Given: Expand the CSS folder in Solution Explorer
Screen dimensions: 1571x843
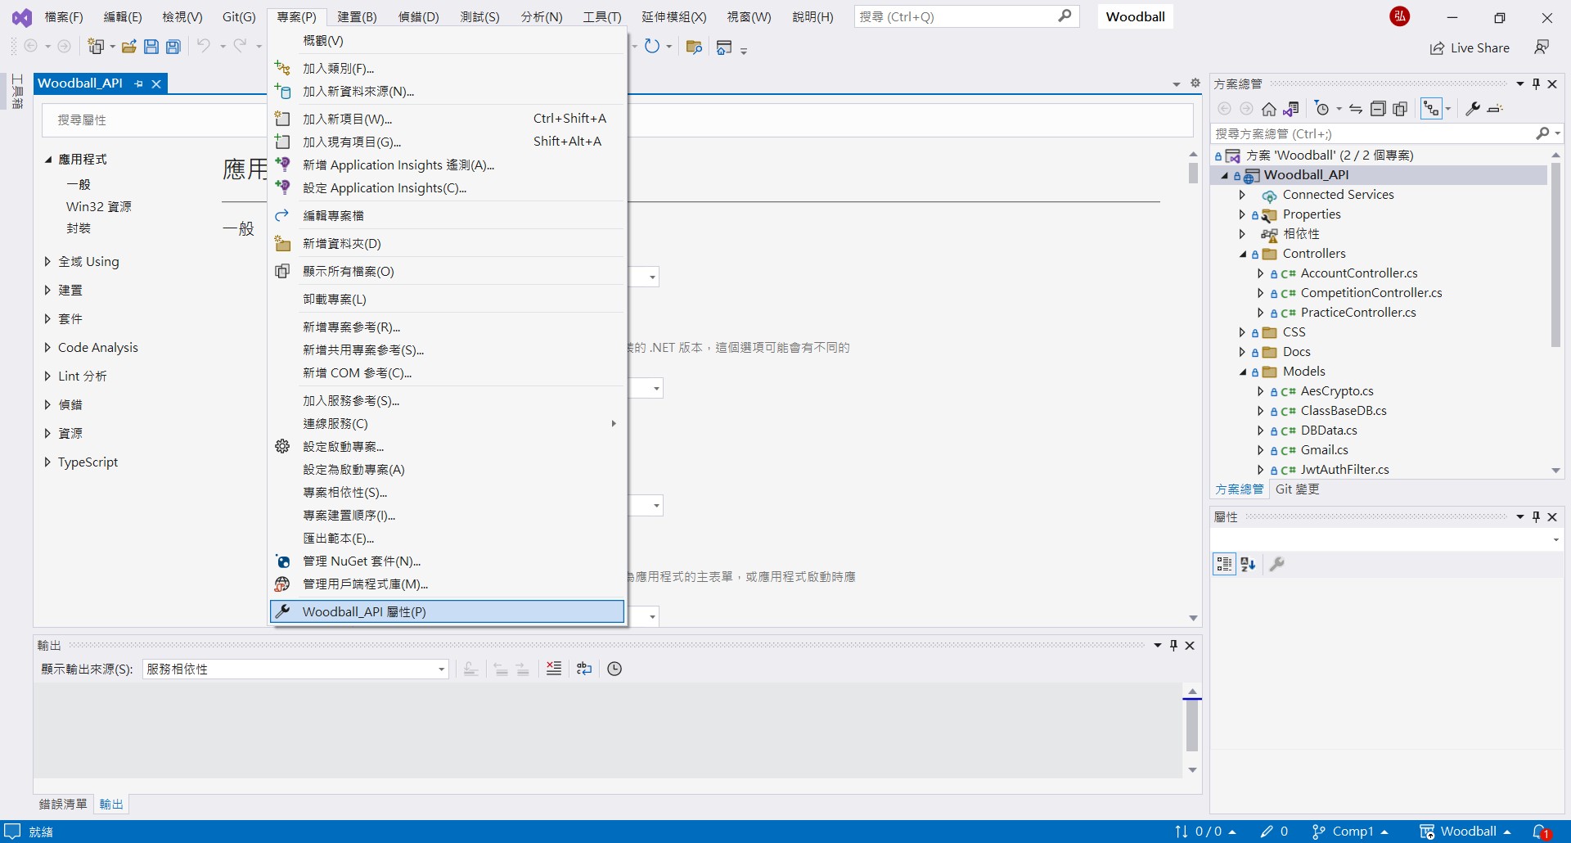Looking at the screenshot, I should tap(1243, 332).
